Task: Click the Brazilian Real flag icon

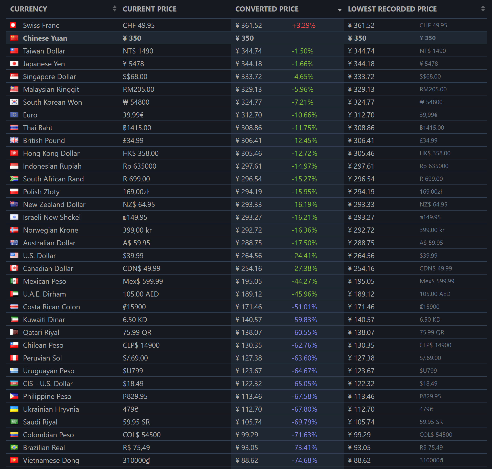Action: 14,447
